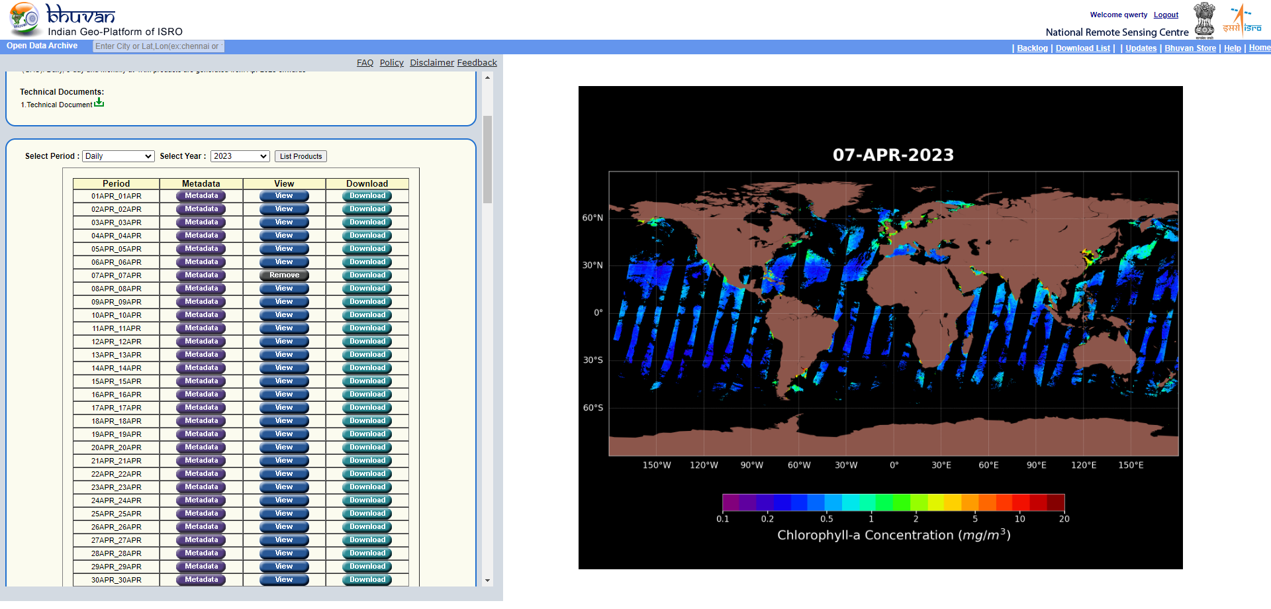Open the Help menu link

[1232, 48]
